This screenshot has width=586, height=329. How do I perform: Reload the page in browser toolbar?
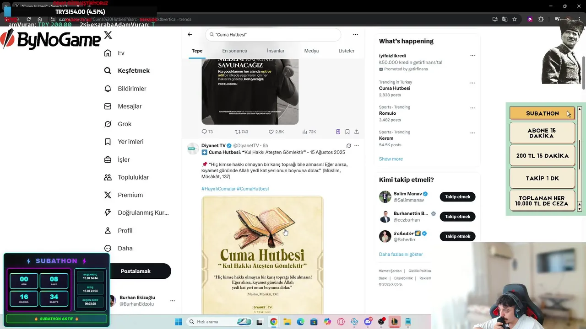[x=28, y=19]
